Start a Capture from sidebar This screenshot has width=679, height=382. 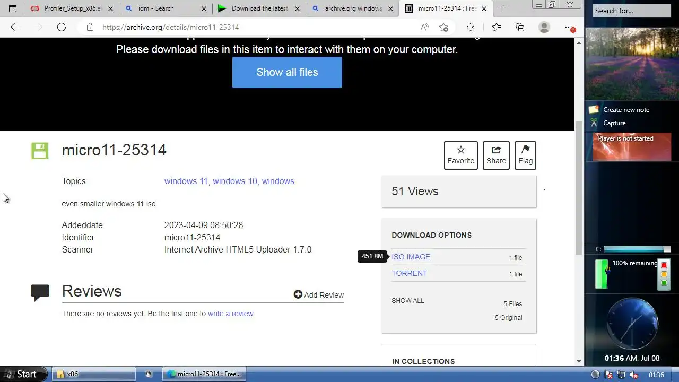pyautogui.click(x=614, y=123)
